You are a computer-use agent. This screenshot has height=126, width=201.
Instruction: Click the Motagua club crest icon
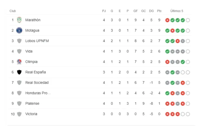19,30
